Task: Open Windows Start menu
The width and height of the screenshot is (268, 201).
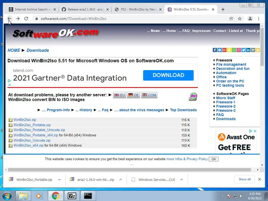Action: [x=7, y=196]
